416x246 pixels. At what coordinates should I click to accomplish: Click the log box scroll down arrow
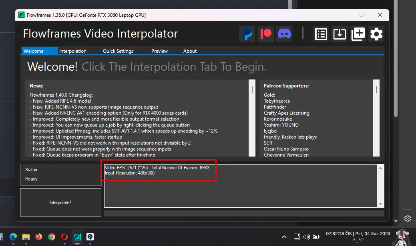(380, 204)
